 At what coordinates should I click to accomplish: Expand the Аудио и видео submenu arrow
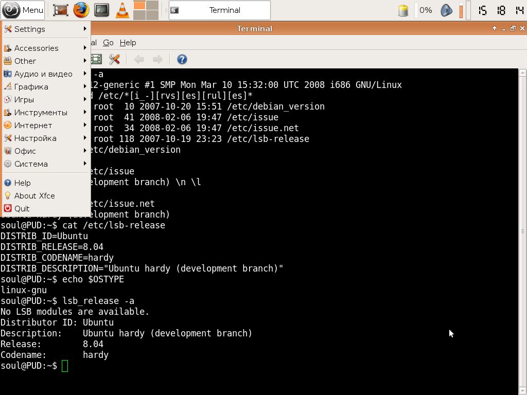click(85, 74)
